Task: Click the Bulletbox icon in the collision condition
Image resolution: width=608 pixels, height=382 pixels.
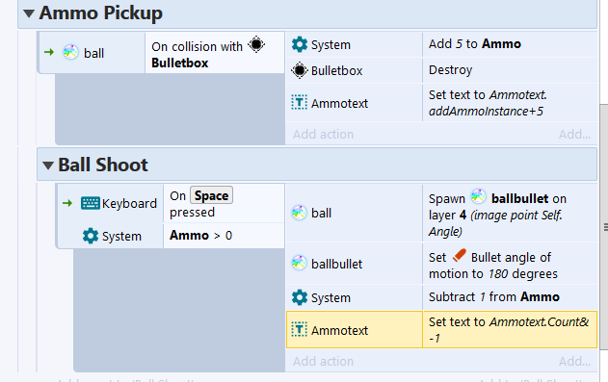Action: click(x=256, y=44)
